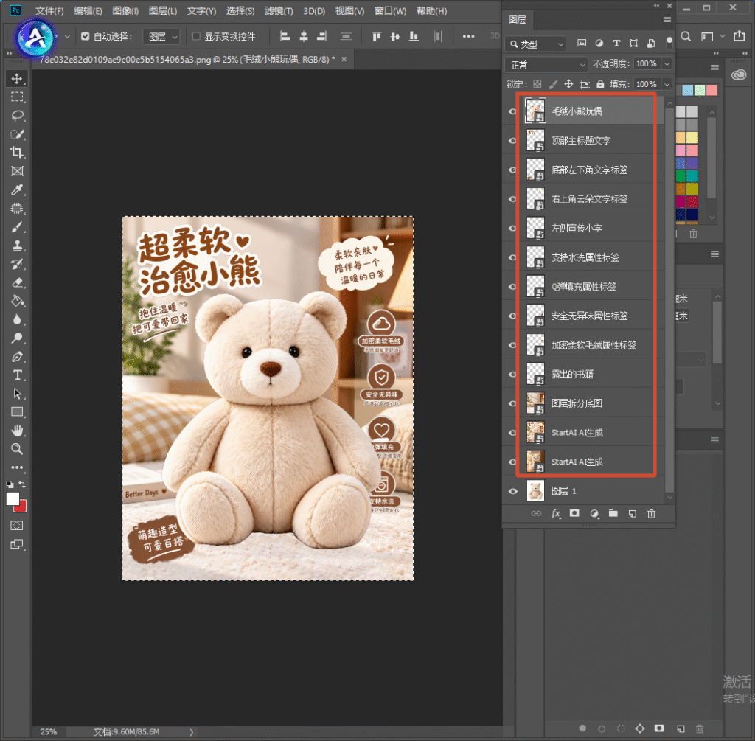755x741 pixels.
Task: Switch to the 图层 panel tab
Action: pyautogui.click(x=518, y=20)
